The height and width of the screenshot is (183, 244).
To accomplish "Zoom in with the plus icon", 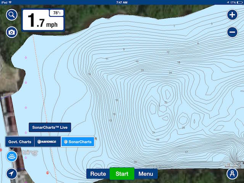I will [x=232, y=15].
